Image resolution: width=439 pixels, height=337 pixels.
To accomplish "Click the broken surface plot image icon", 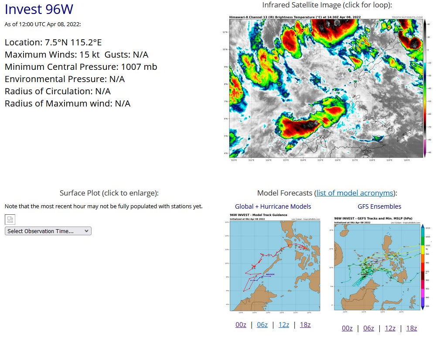I will (x=10, y=220).
